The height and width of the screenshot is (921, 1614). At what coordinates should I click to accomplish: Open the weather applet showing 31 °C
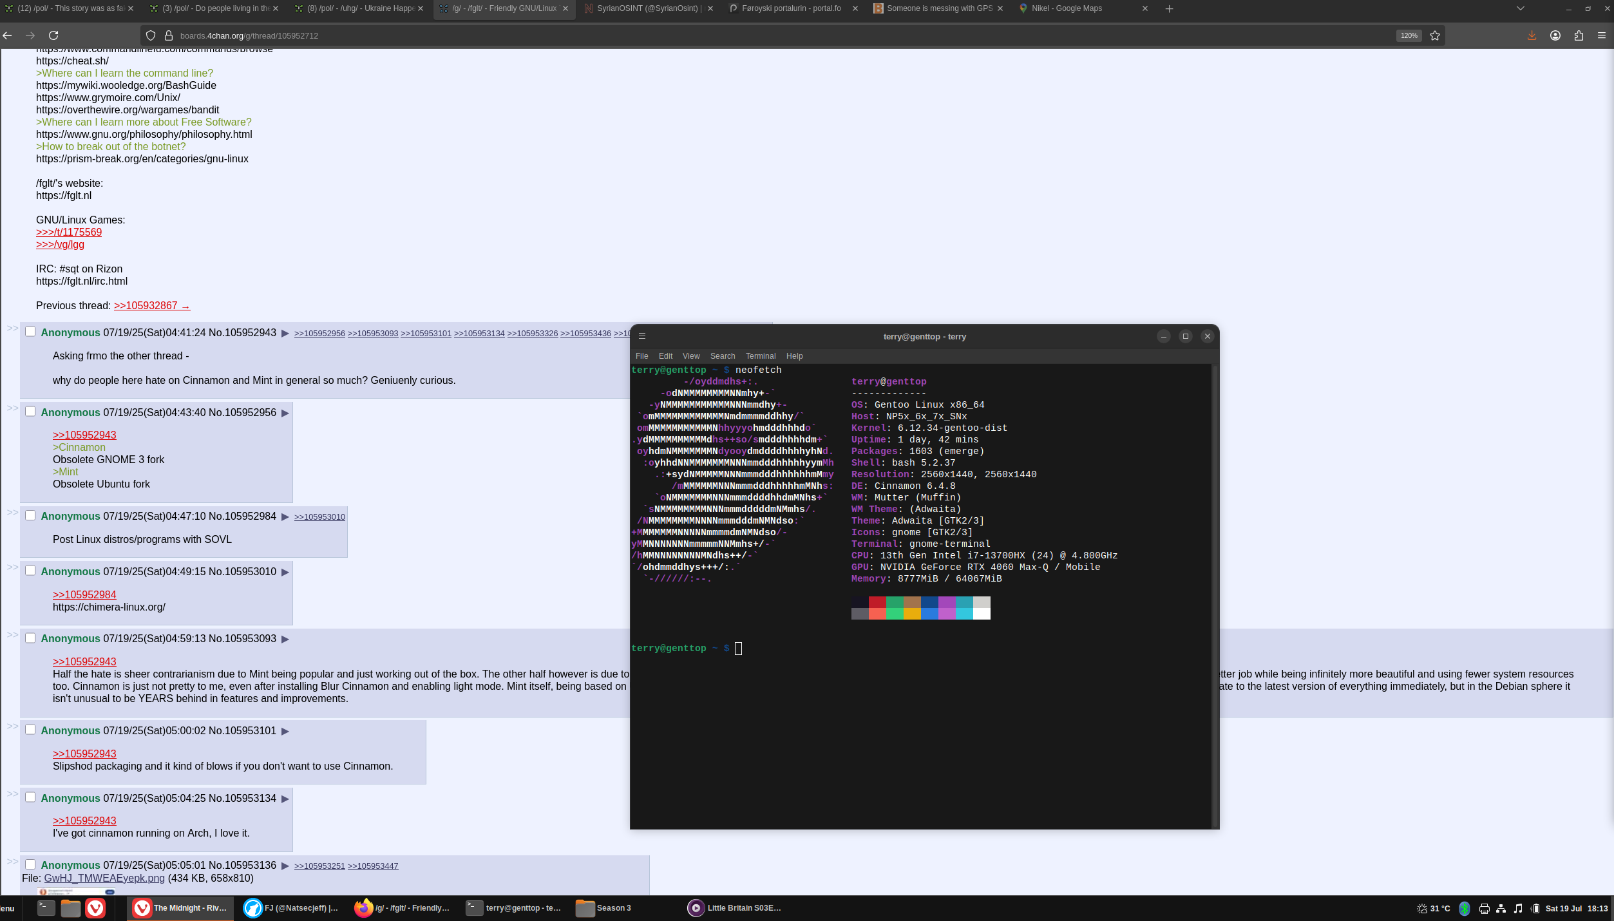click(x=1434, y=908)
